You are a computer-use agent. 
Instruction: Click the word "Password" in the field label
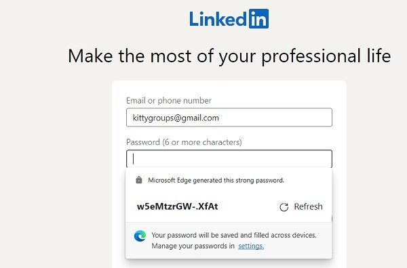(x=143, y=142)
